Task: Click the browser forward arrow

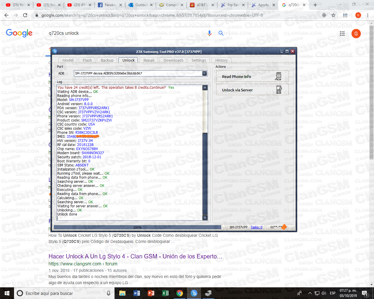Action: [x=16, y=15]
